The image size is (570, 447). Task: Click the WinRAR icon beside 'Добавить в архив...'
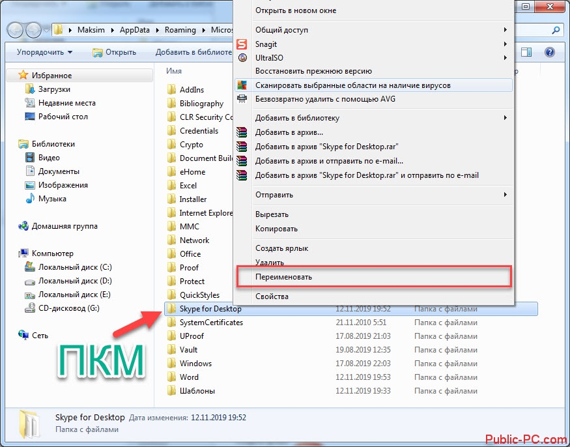click(x=242, y=132)
